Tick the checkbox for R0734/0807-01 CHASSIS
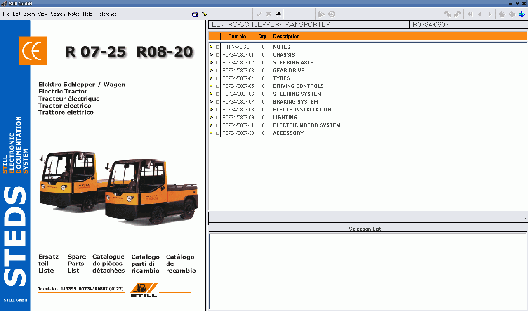Image resolution: width=528 pixels, height=311 pixels. coord(218,55)
